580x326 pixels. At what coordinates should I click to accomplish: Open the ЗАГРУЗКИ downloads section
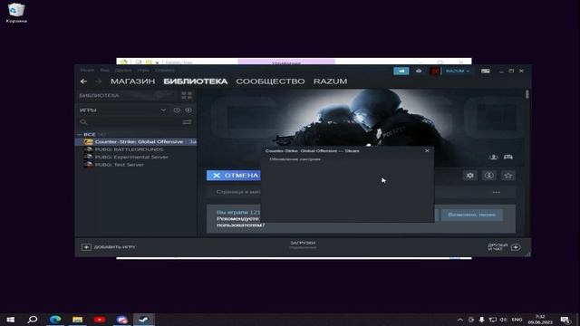click(303, 244)
